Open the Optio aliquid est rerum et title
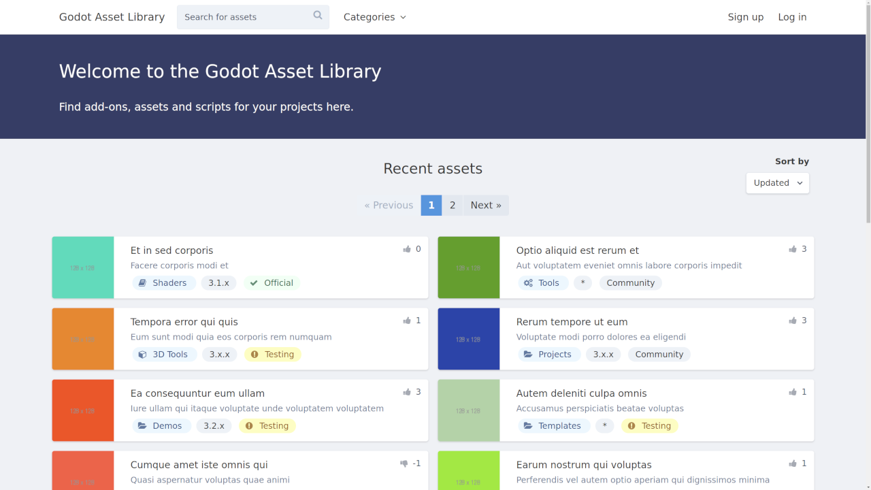 tap(578, 250)
